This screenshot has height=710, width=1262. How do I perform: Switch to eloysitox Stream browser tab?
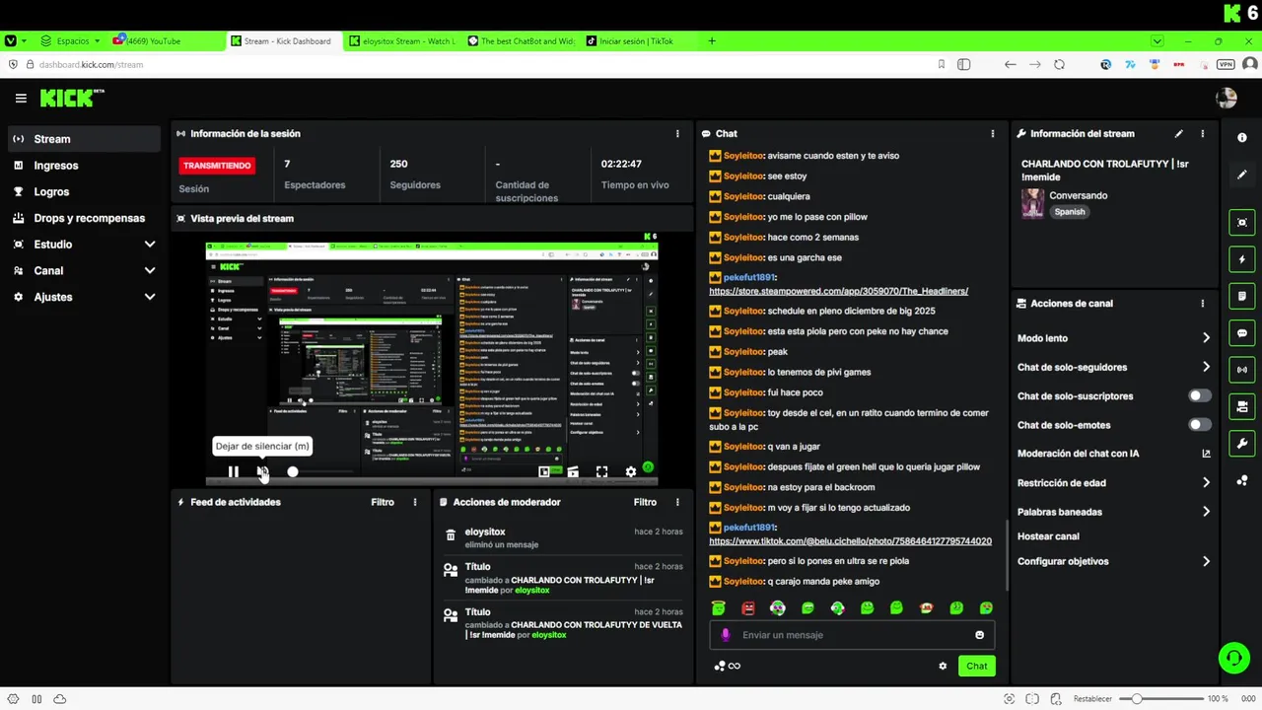[x=402, y=41]
